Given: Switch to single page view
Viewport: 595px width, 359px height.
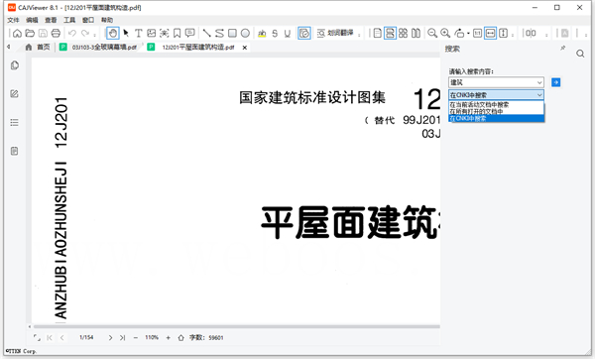Looking at the screenshot, I should 377,34.
